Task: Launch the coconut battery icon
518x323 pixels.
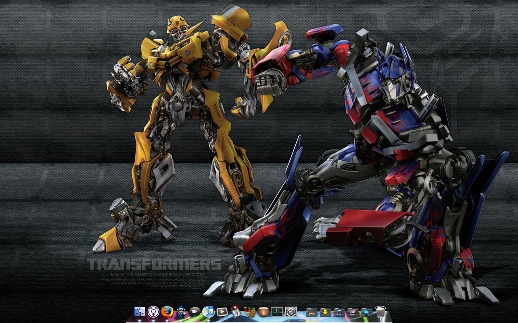Action: (x=263, y=311)
